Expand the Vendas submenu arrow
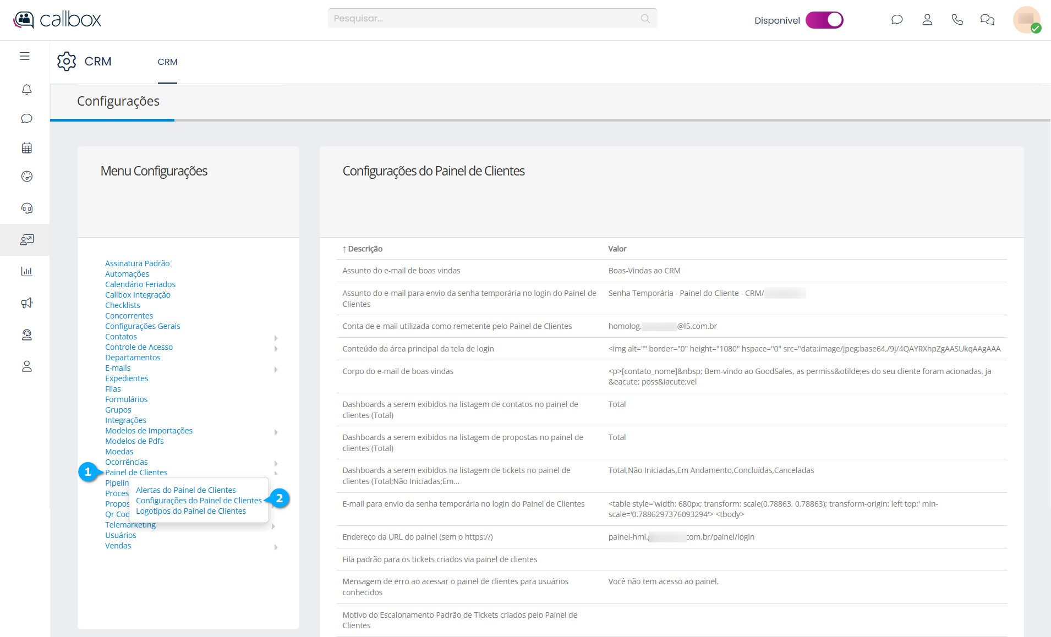 click(x=276, y=547)
